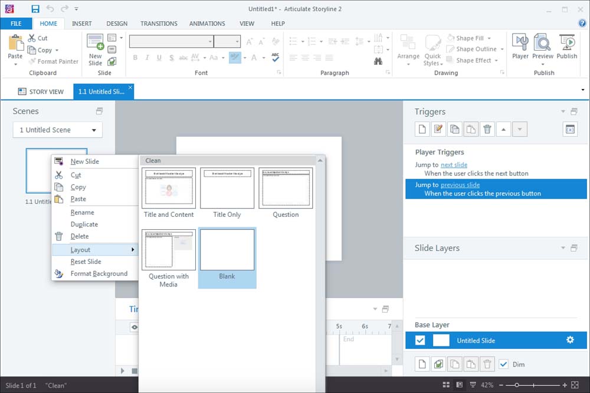Toggle the Untitled Slide layer visibility checkbox
The width and height of the screenshot is (590, 393).
tap(420, 341)
